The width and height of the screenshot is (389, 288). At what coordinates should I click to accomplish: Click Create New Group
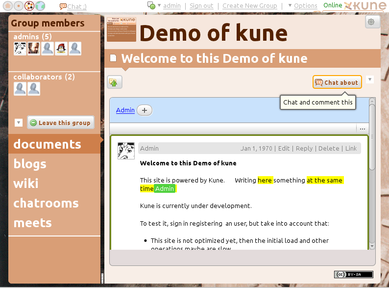249,6
